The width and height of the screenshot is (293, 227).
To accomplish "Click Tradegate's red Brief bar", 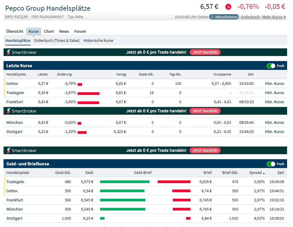I will click(174, 182).
